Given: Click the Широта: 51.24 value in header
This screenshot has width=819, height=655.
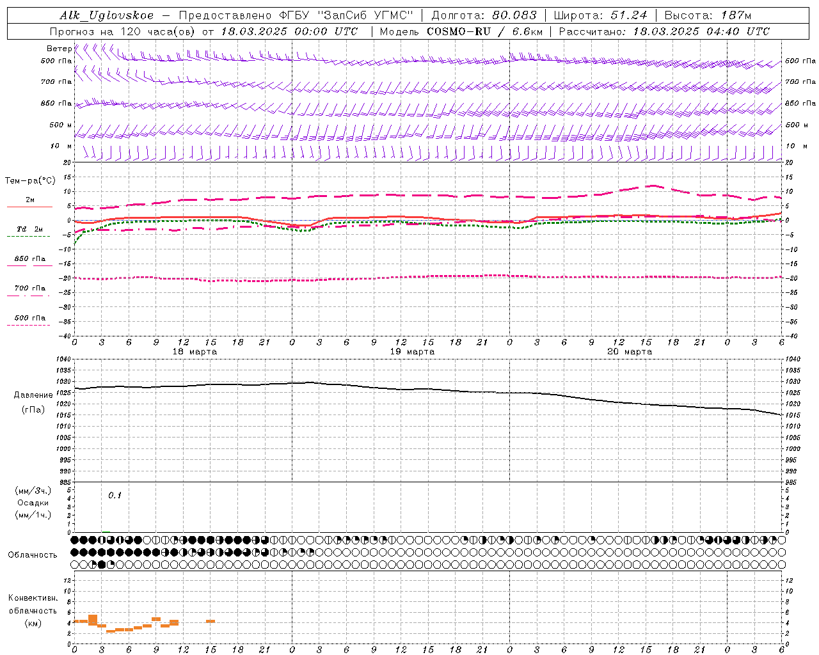Looking at the screenshot, I should pos(600,15).
